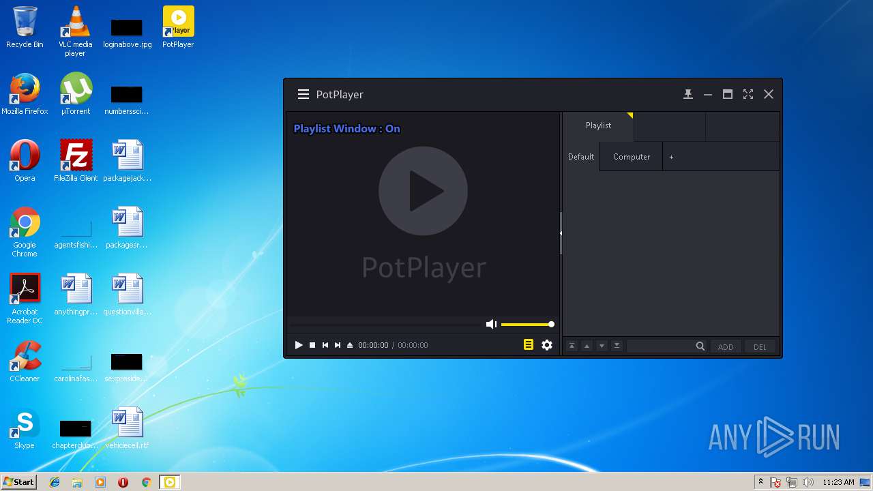The width and height of the screenshot is (873, 491).
Task: Click the playlist search magnifier icon
Action: click(700, 346)
